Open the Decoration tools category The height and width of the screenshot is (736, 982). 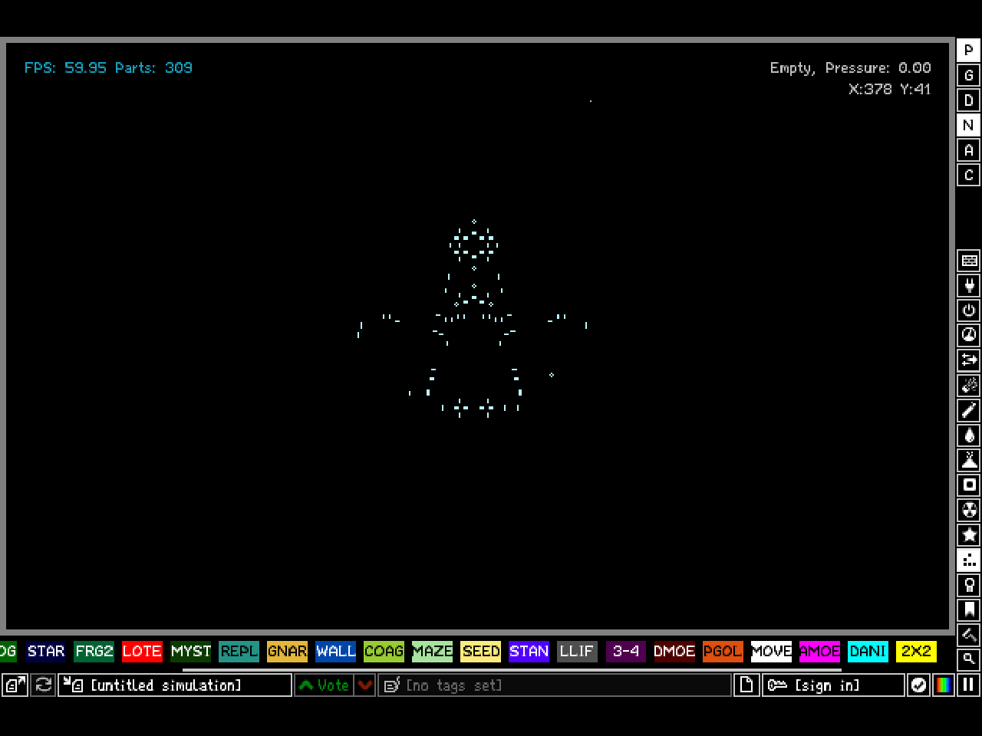pyautogui.click(x=969, y=635)
